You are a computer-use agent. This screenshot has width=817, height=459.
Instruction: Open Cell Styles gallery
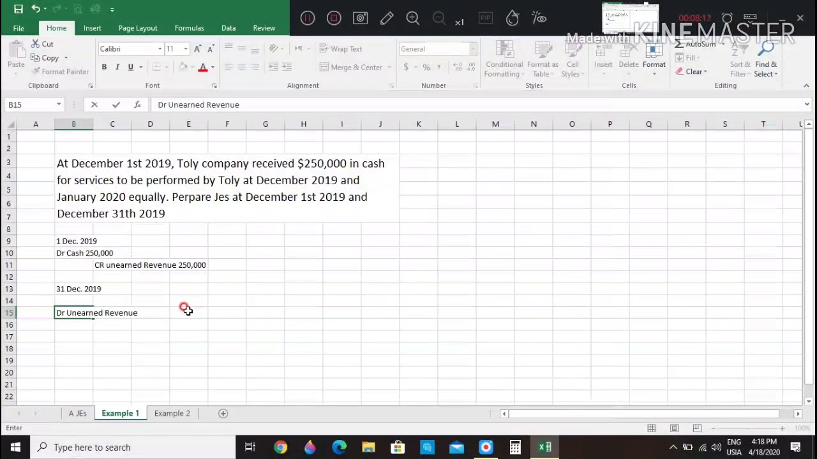[x=573, y=59]
